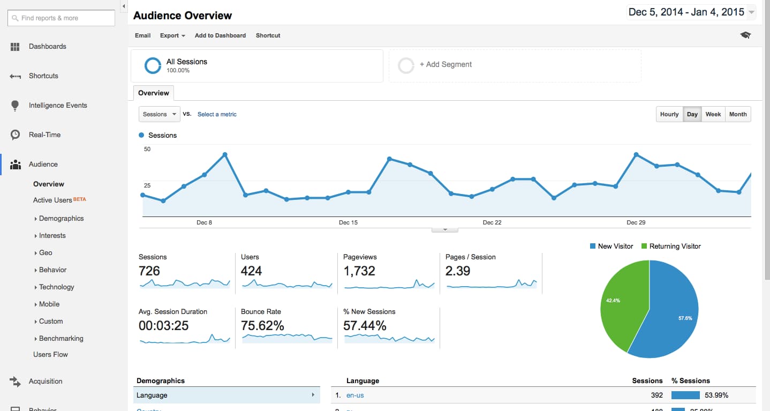Click the Audience people icon
Screen dimensions: 770x411
[x=15, y=165]
